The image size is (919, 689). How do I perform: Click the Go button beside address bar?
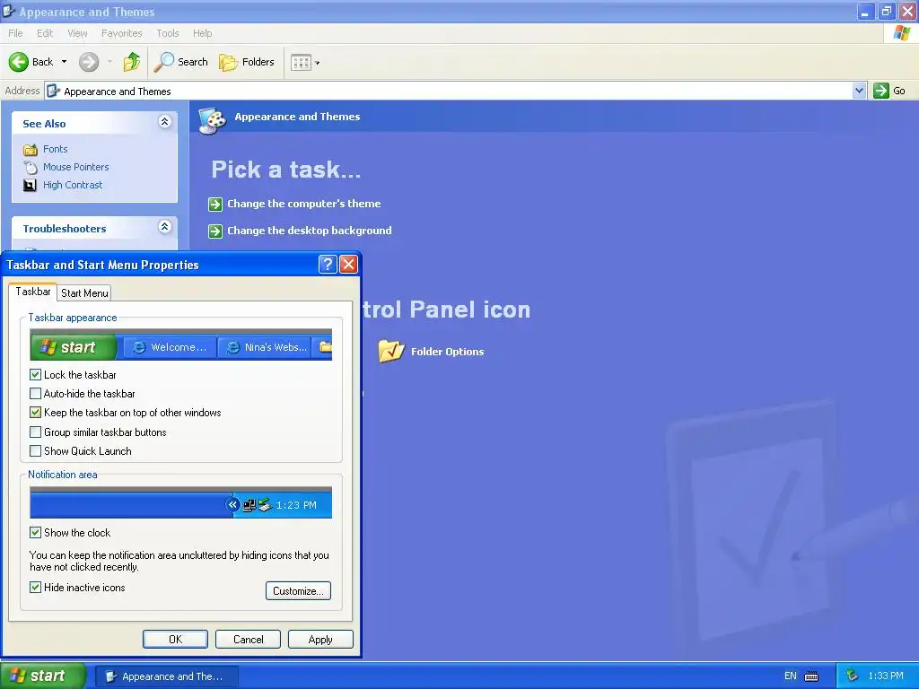(889, 91)
